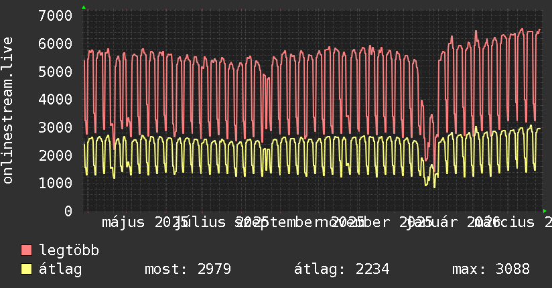The height and width of the screenshot is (288, 552).
Task: Click the y-axis label 7000
Action: tap(56, 16)
